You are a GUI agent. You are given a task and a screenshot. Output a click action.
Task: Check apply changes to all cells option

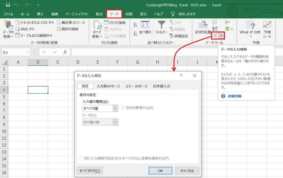[81, 158]
